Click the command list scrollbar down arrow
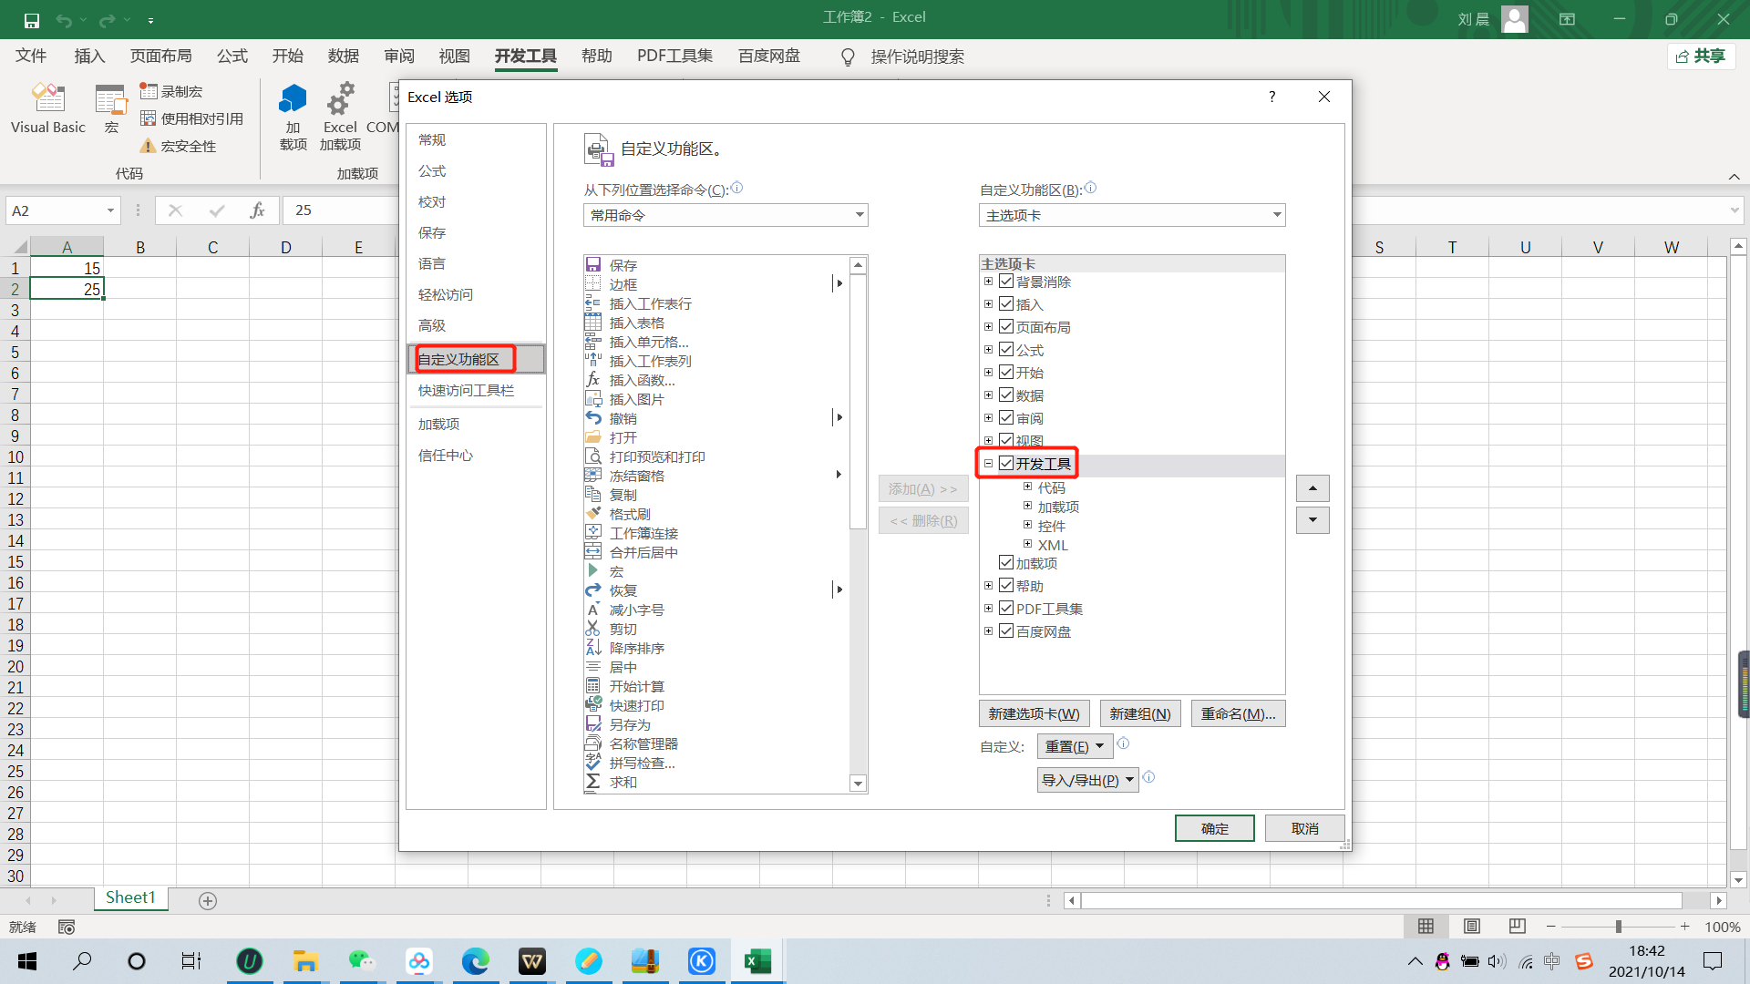This screenshot has width=1750, height=984. (x=858, y=784)
